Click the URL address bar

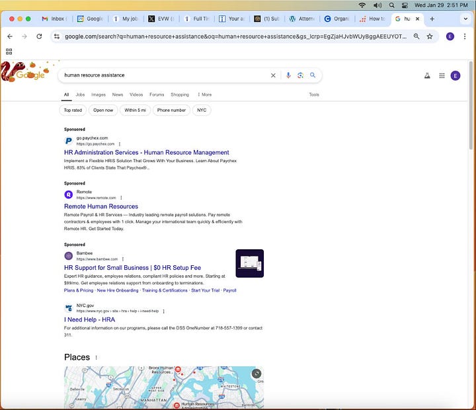click(x=235, y=36)
